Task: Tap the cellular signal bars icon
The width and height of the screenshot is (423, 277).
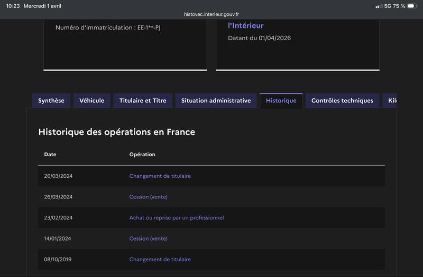Action: coord(379,6)
